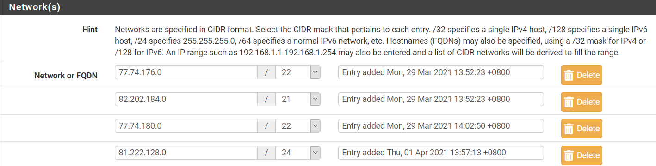656x166 pixels.
Task: Edit description dated 29 Mar 2021 14:02:50
Action: click(441, 126)
